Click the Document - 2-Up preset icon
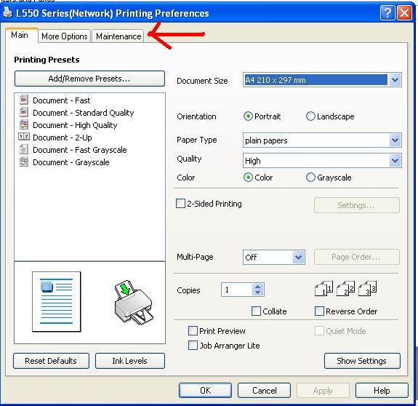This screenshot has height=406, width=418. (x=24, y=137)
